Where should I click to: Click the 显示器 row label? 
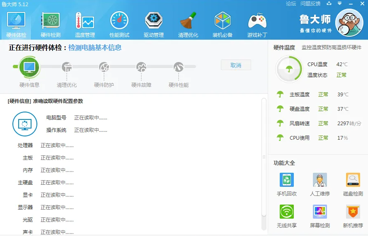coord(25,207)
